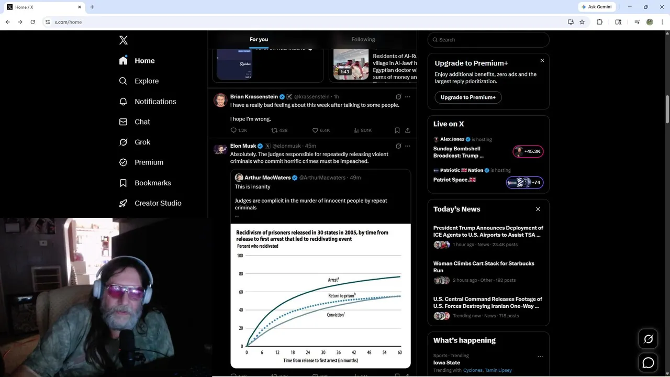670x377 pixels.
Task: Open the site info icon beside URL
Action: coord(48,22)
